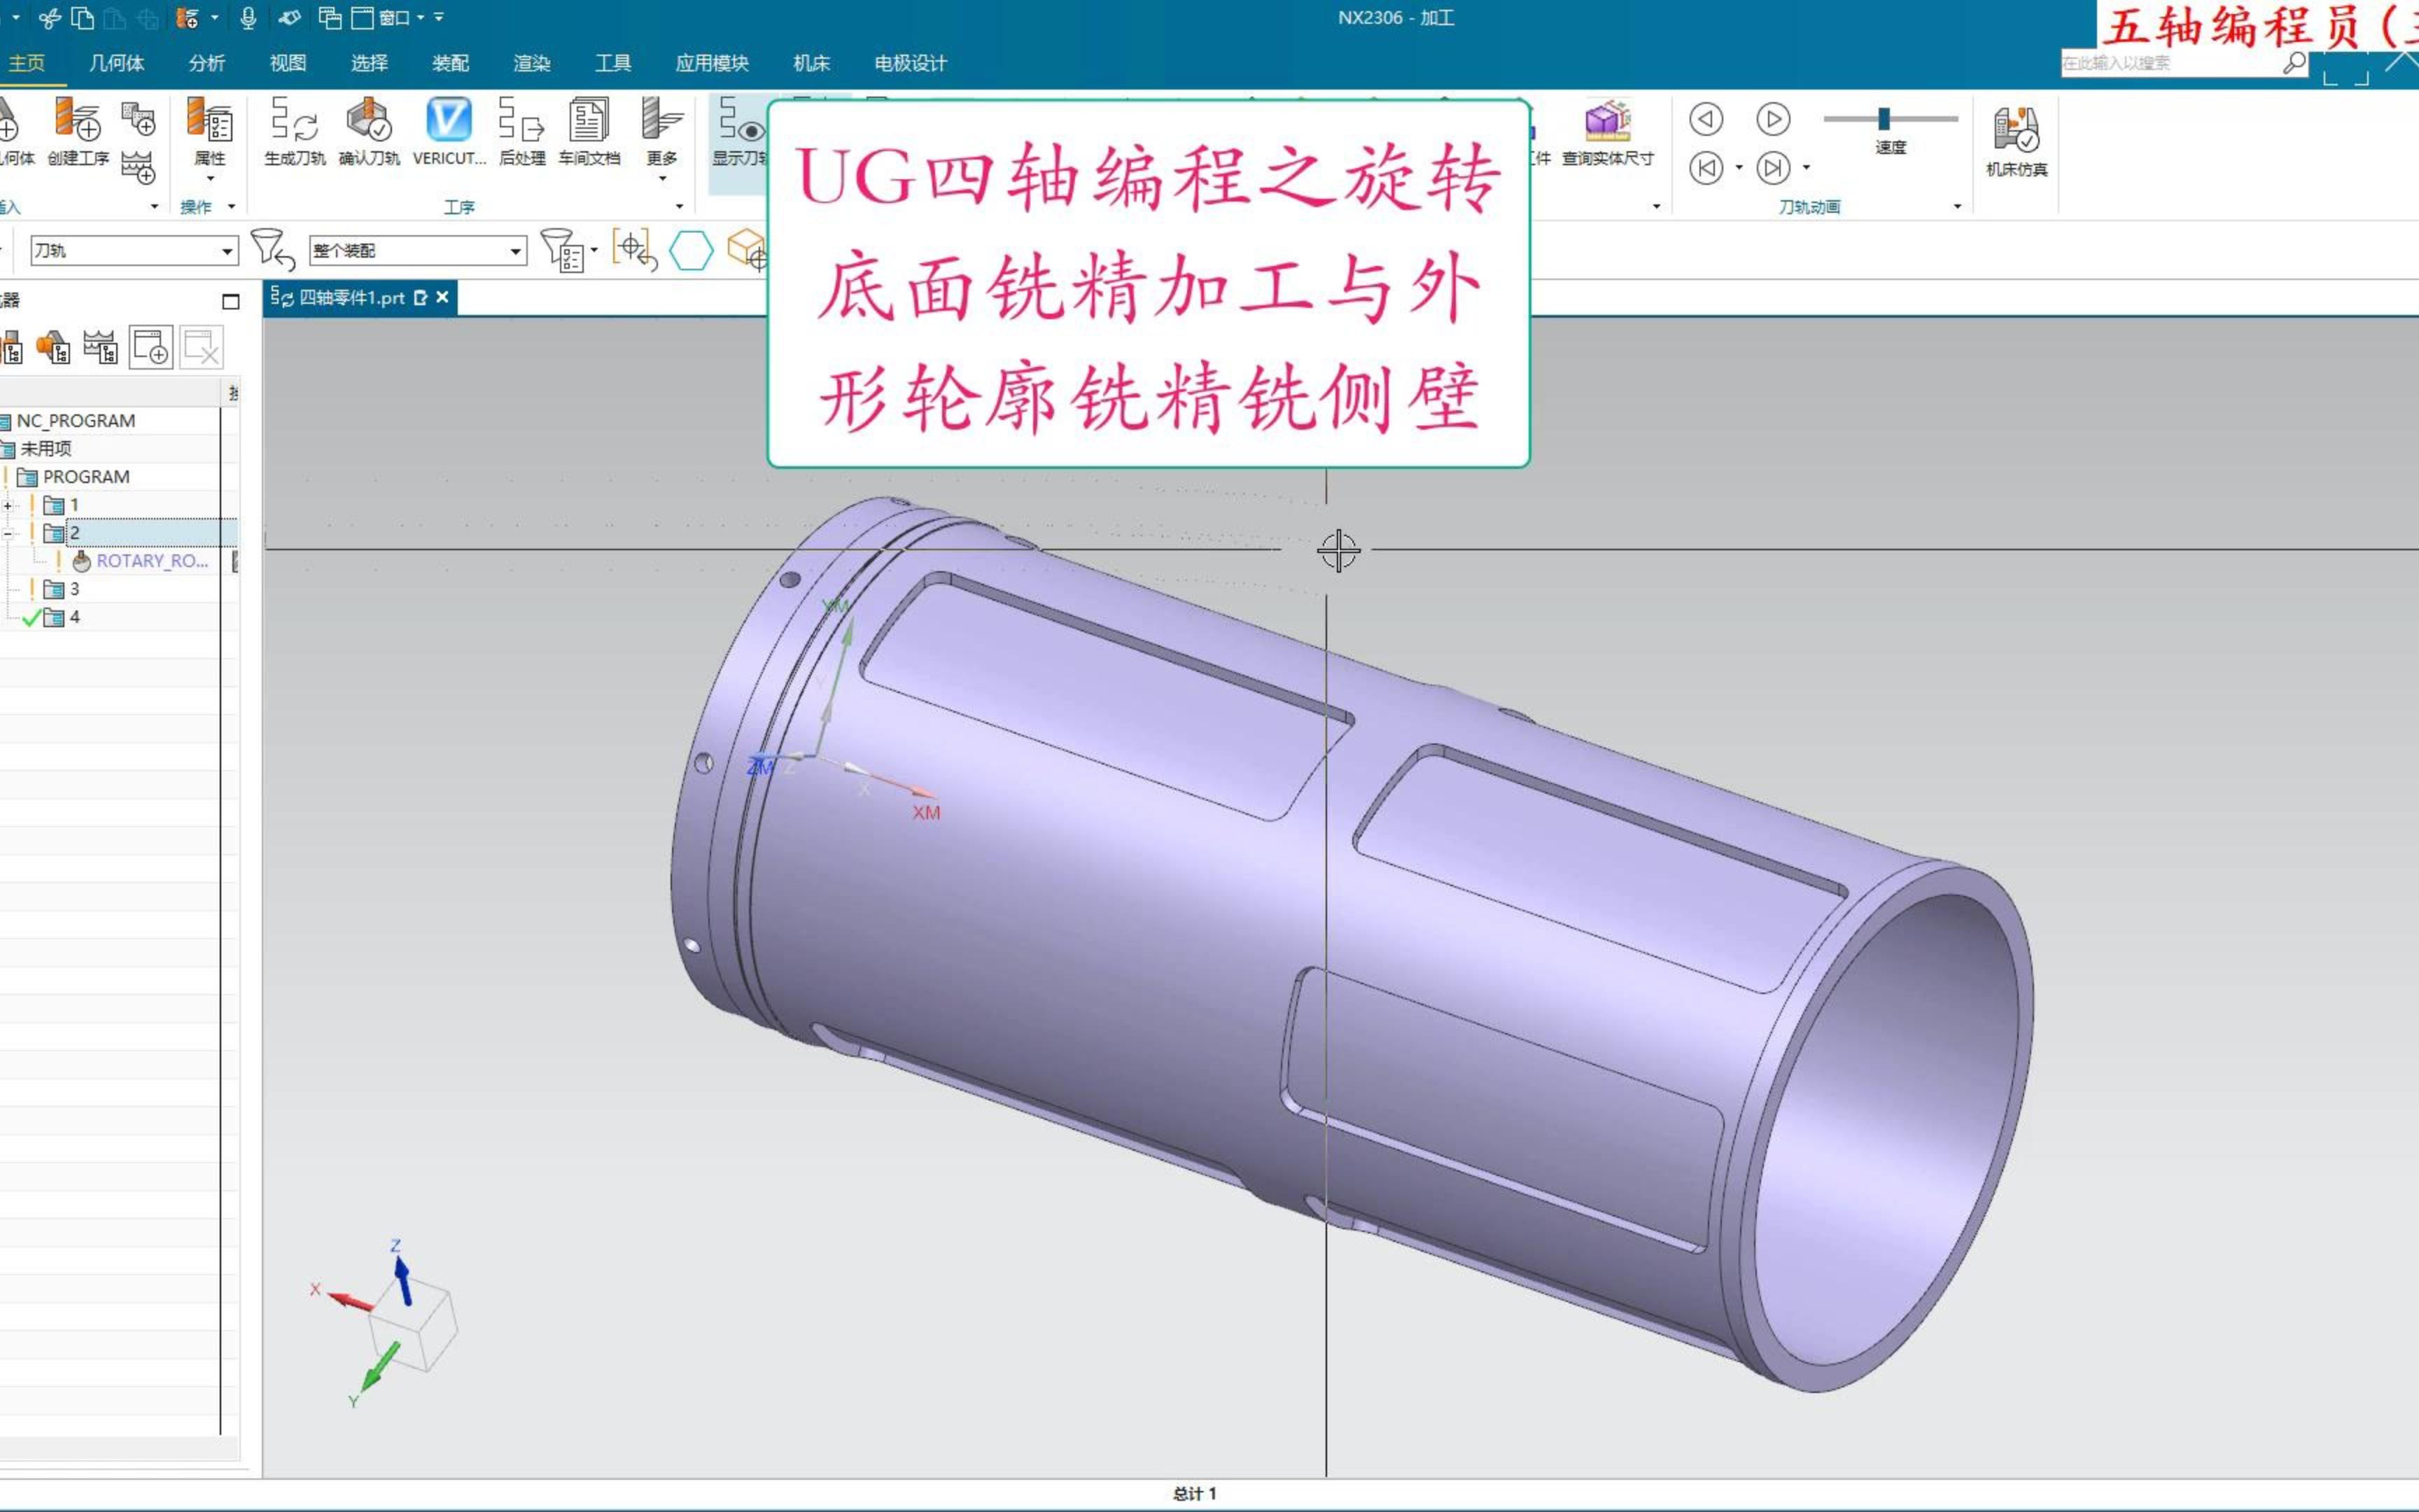Click the reset filter funnel icon
This screenshot has height=1512, width=2419.
pos(272,249)
